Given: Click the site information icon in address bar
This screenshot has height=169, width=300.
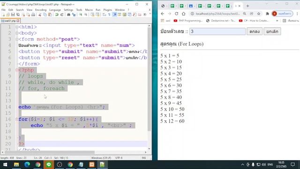Looking at the screenshot, I should tap(192, 14).
